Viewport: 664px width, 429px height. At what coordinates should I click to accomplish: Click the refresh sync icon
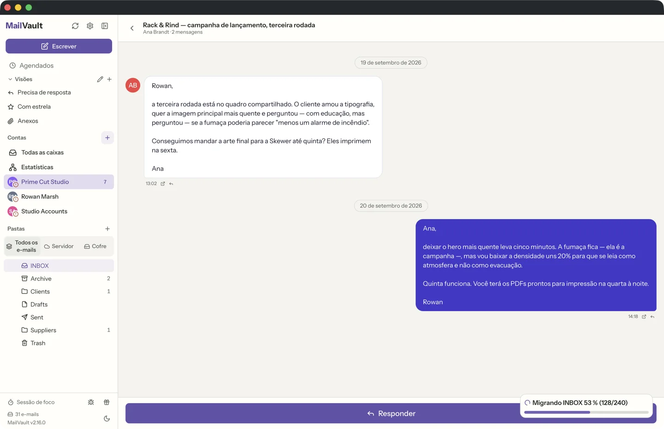(x=75, y=26)
